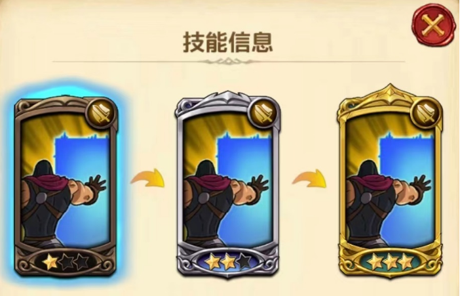
Task: Tap the sword icon on bronze card
Action: [101, 113]
